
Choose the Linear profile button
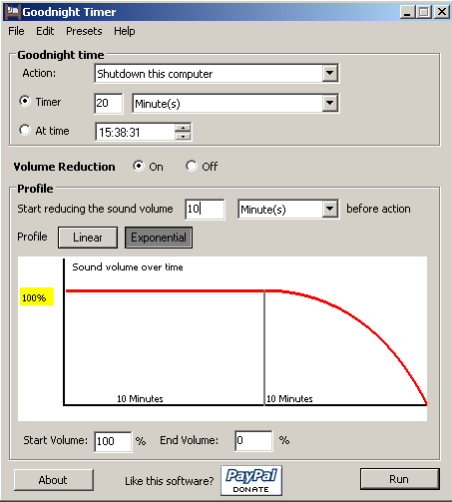click(88, 238)
